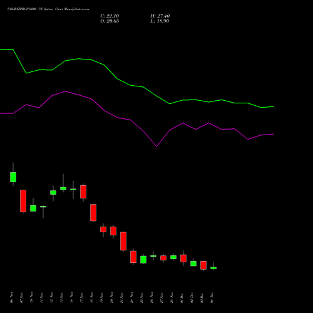Screen dimensions: 313x313
Task: Click the green upper indicator line
Action: (x=137, y=86)
